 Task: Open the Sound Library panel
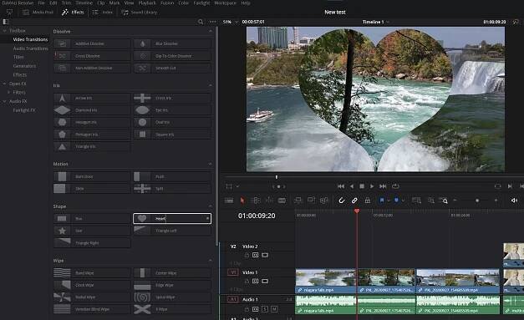coord(139,12)
